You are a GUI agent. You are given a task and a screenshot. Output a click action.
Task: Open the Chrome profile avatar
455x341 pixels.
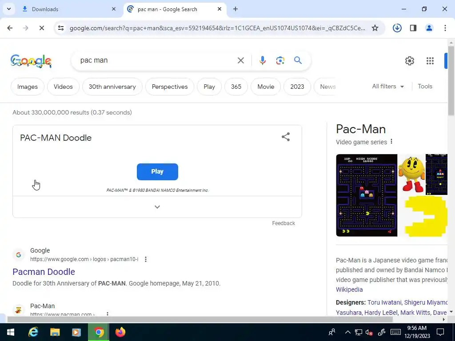[429, 28]
